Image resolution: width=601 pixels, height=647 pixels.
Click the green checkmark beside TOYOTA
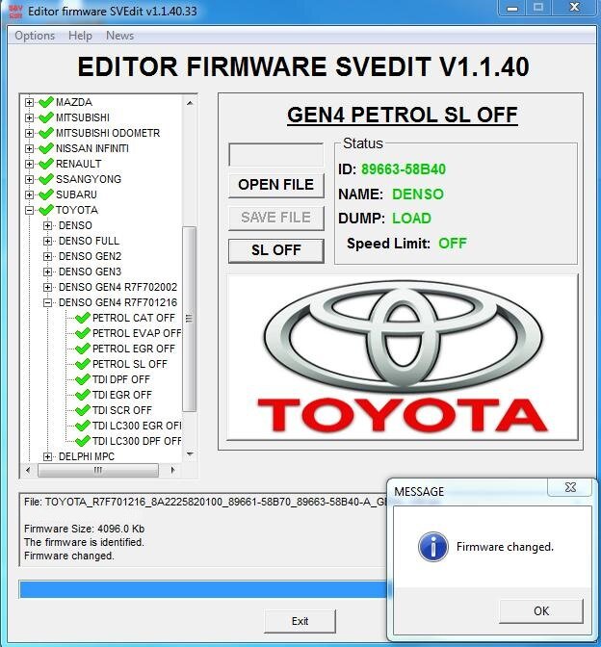point(46,210)
